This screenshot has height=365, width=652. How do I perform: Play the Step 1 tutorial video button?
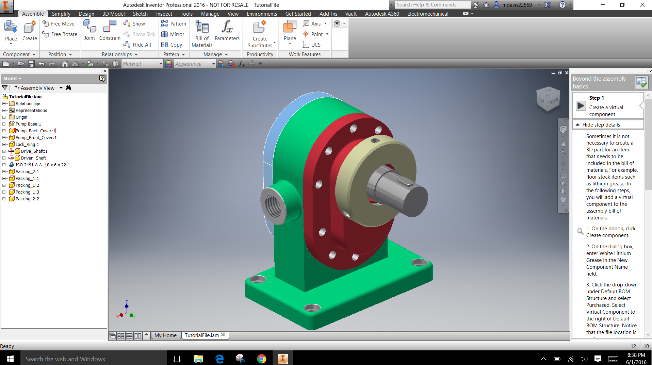point(581,106)
